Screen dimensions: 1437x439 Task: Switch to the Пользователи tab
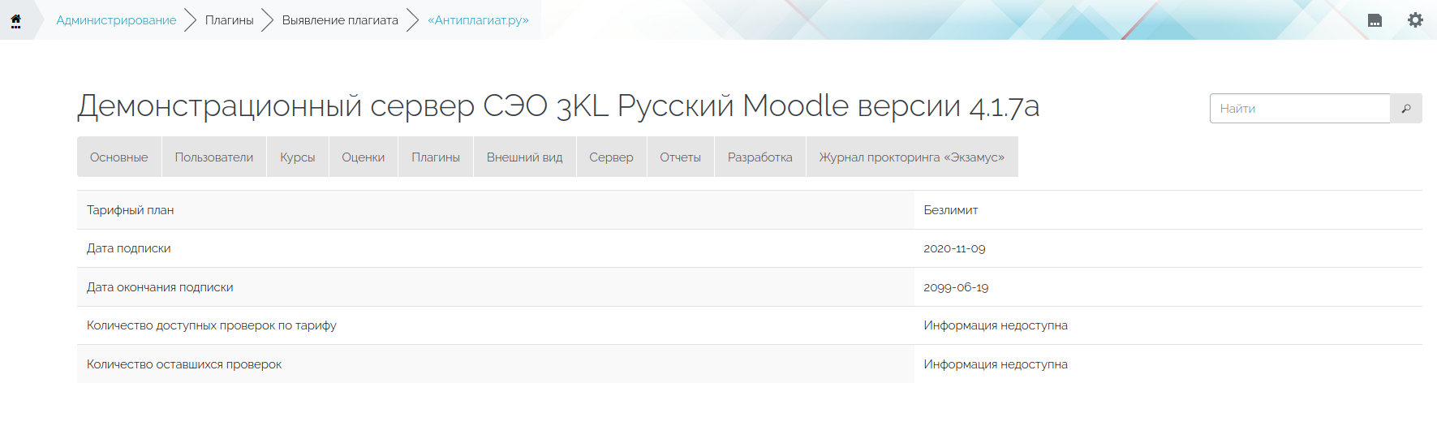(214, 157)
